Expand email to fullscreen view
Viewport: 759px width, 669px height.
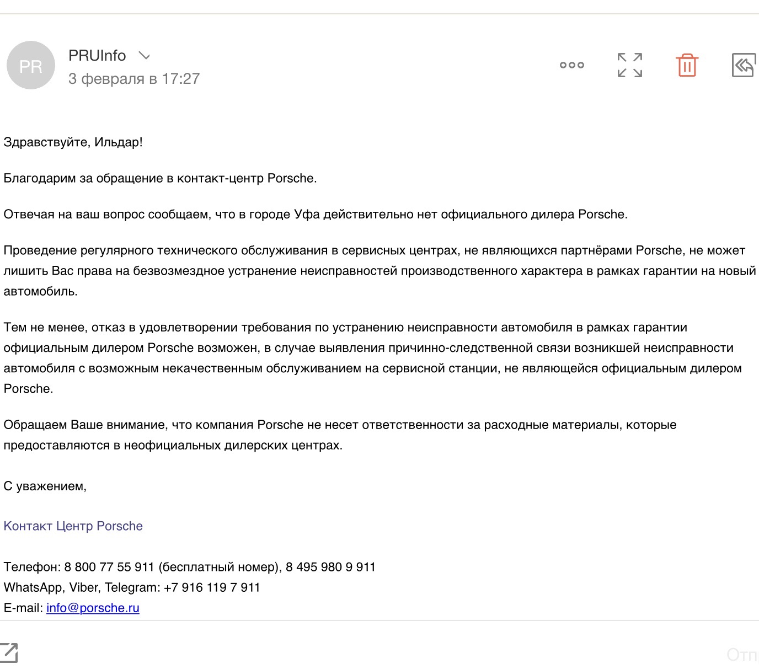630,65
